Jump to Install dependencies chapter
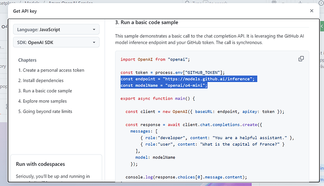 tap(41, 81)
